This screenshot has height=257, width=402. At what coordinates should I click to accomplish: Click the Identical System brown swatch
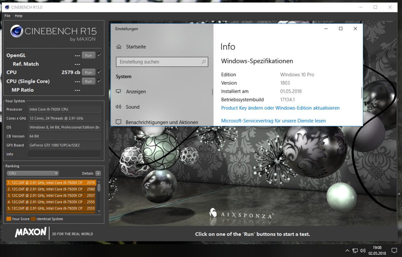tap(33, 219)
